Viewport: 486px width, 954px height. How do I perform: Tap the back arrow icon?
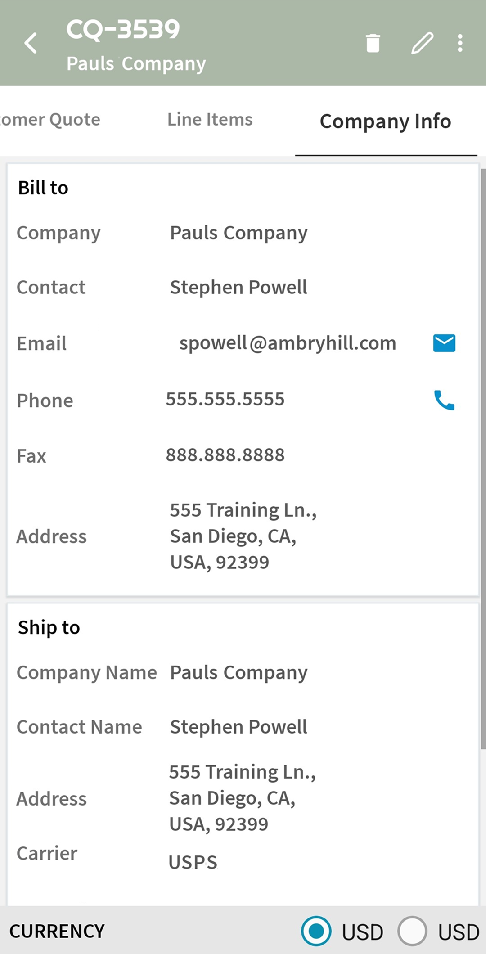click(x=31, y=43)
